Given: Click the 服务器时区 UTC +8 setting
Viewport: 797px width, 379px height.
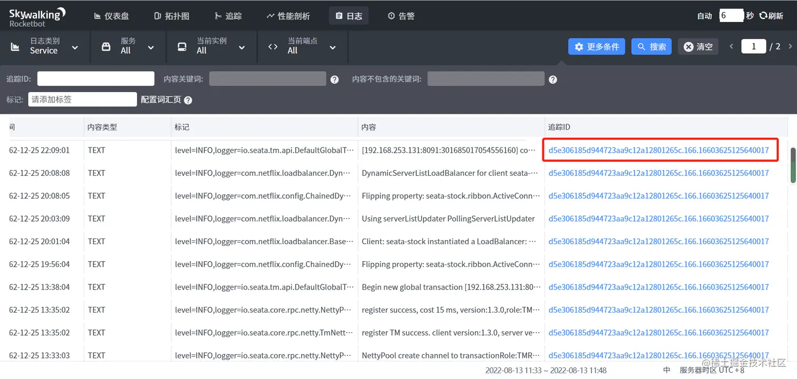Looking at the screenshot, I should point(712,370).
